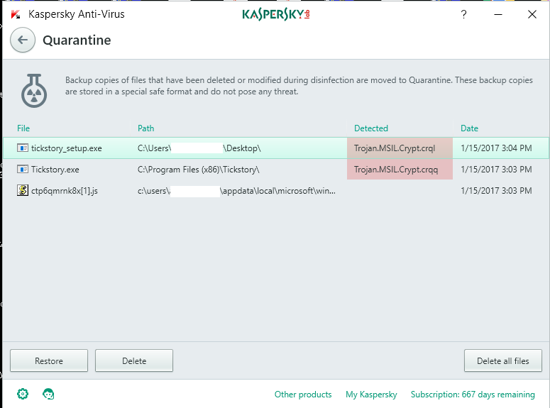
Task: Select the ctp6qmrnk8x[1].js row
Action: [275, 190]
